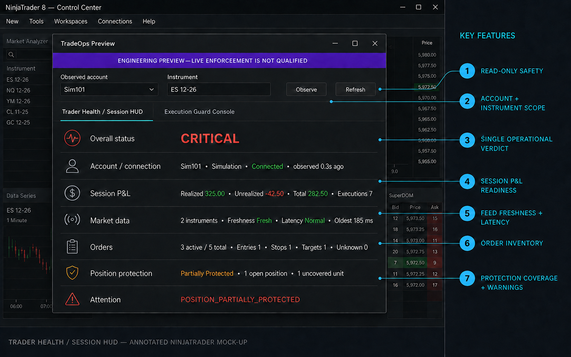571x357 pixels.
Task: Open the Tools menu
Action: (36, 21)
